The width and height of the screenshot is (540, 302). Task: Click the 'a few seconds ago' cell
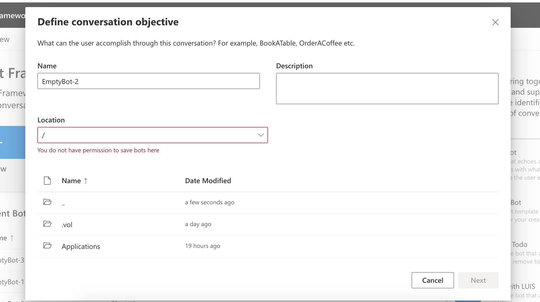[210, 202]
